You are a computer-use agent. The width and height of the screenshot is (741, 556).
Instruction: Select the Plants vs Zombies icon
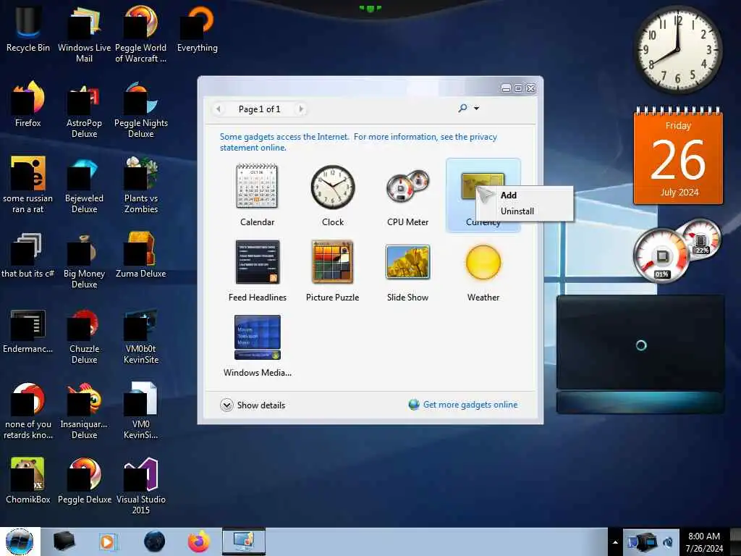[141, 185]
